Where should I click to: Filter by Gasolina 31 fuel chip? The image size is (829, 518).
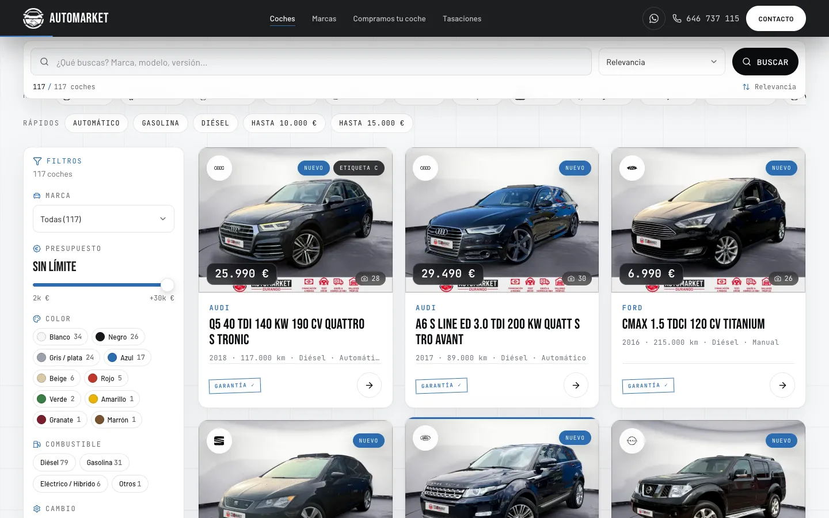104,462
